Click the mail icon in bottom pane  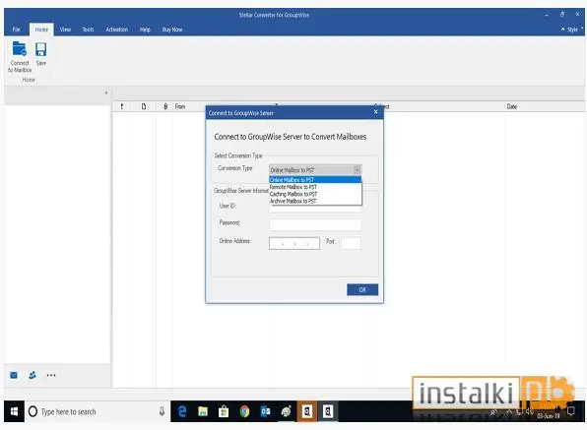tap(14, 375)
